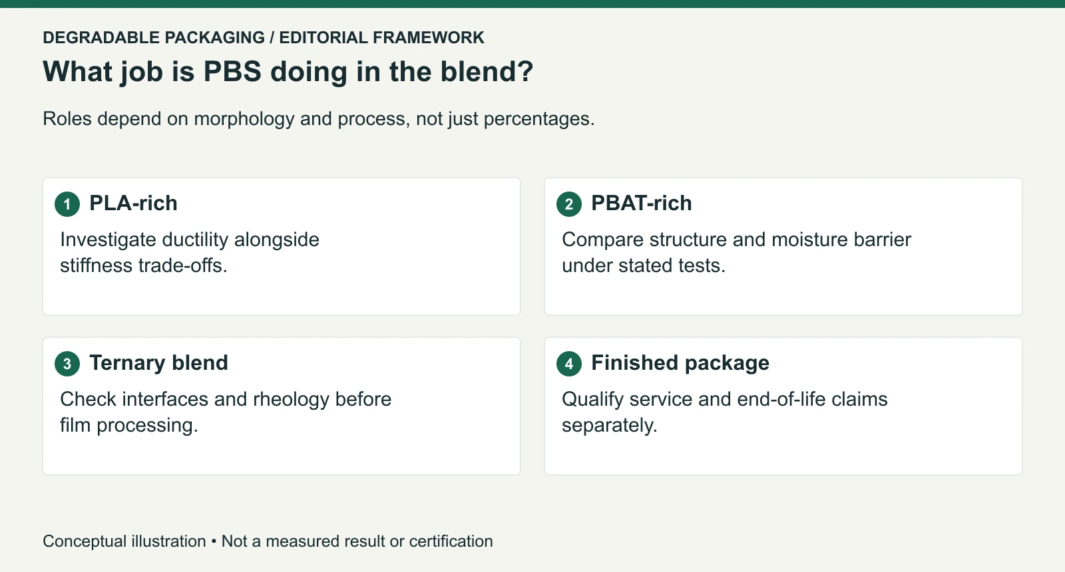This screenshot has width=1065, height=572.
Task: Select the PBAT-rich card heading
Action: [x=642, y=203]
